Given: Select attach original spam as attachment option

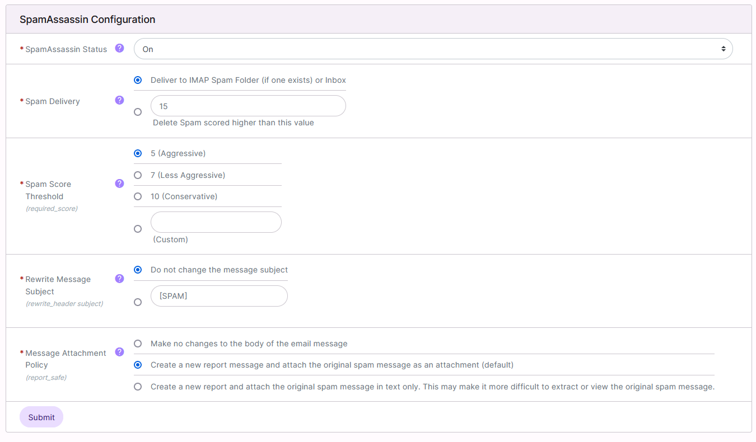Looking at the screenshot, I should point(138,365).
